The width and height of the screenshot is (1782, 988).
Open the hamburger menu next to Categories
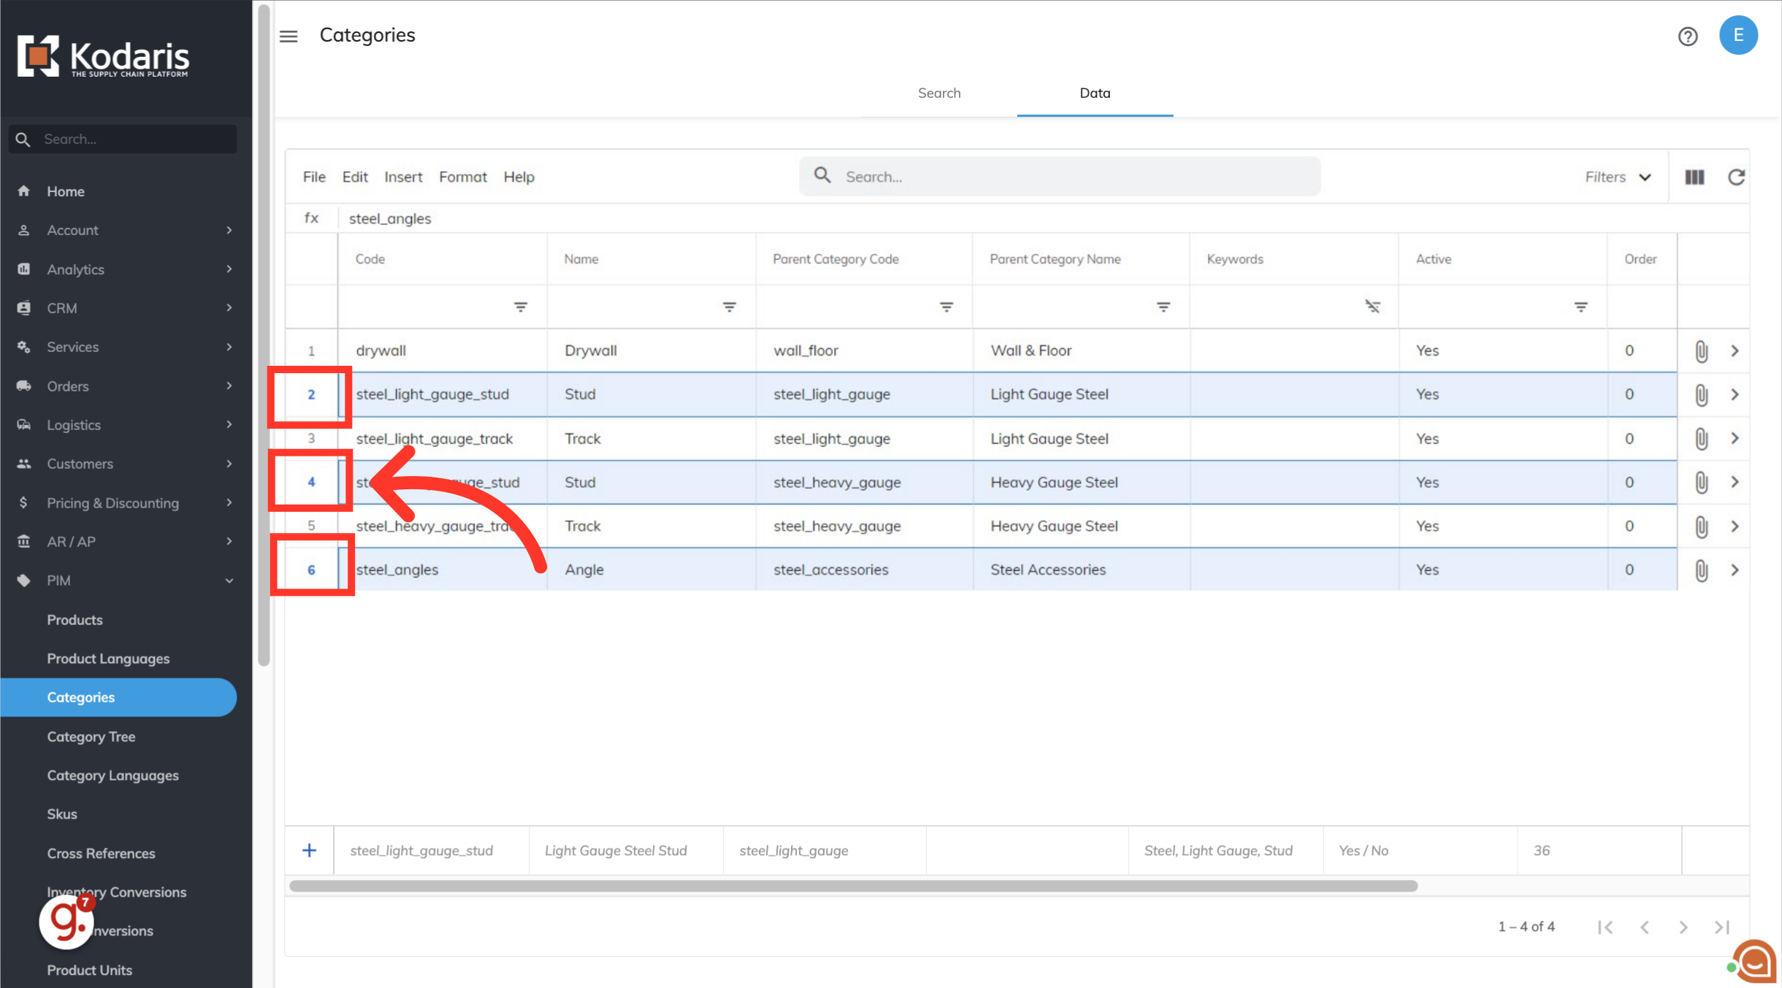(x=288, y=36)
